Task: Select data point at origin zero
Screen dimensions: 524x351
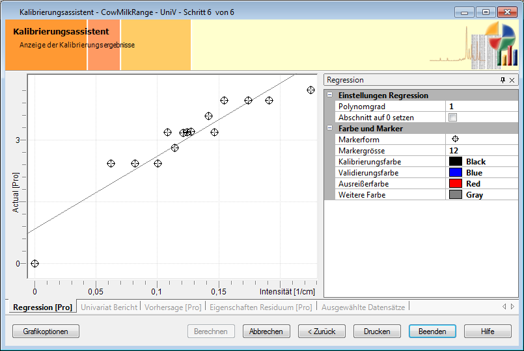Action: [x=34, y=263]
